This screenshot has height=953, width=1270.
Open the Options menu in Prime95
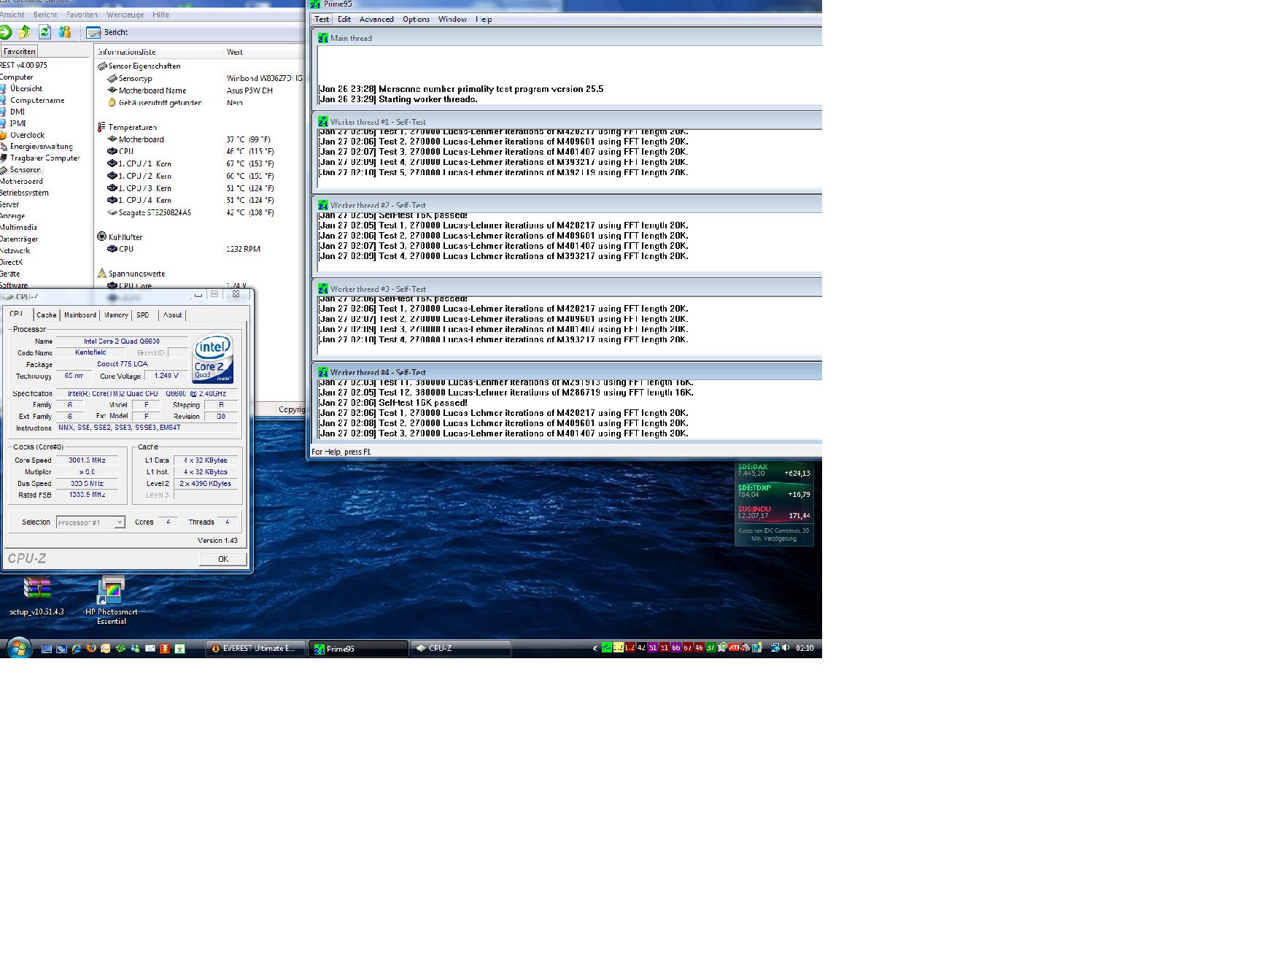point(417,19)
